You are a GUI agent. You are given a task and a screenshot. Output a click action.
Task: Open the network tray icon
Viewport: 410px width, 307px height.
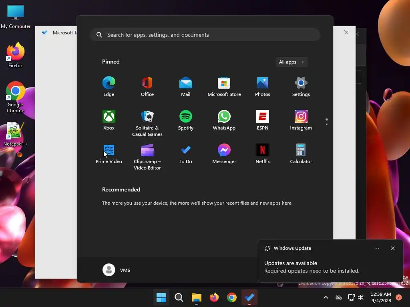[351, 297]
